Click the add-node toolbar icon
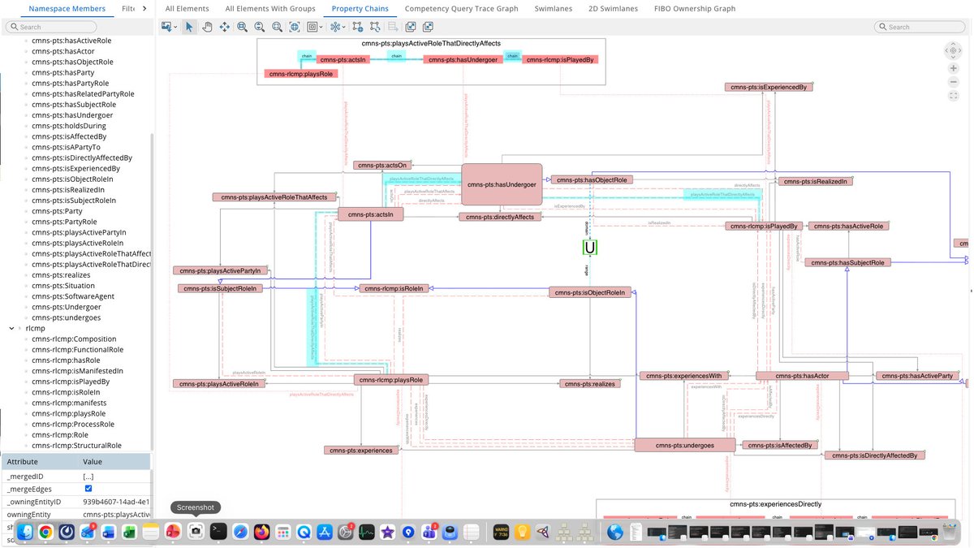The width and height of the screenshot is (974, 548). (x=358, y=26)
